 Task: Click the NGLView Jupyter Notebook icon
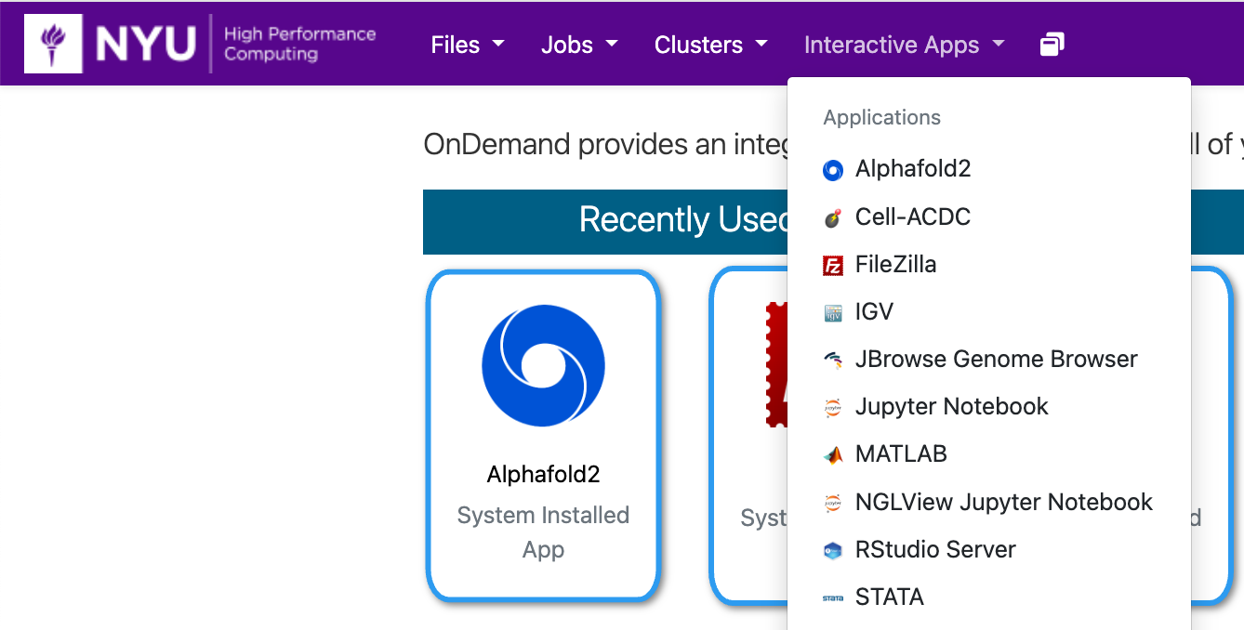[833, 504]
